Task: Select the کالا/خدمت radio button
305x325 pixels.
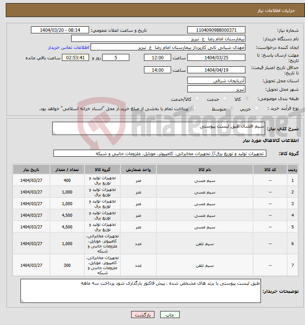Action: [197, 99]
